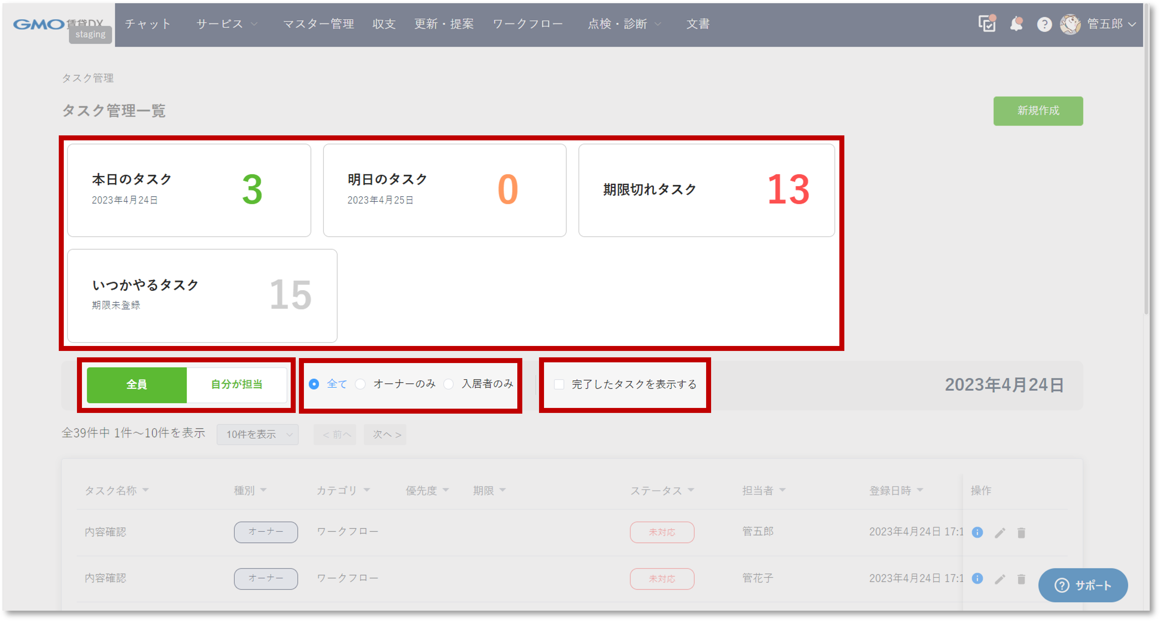Go to next page with 次へ
This screenshot has height=621, width=1160.
[386, 435]
